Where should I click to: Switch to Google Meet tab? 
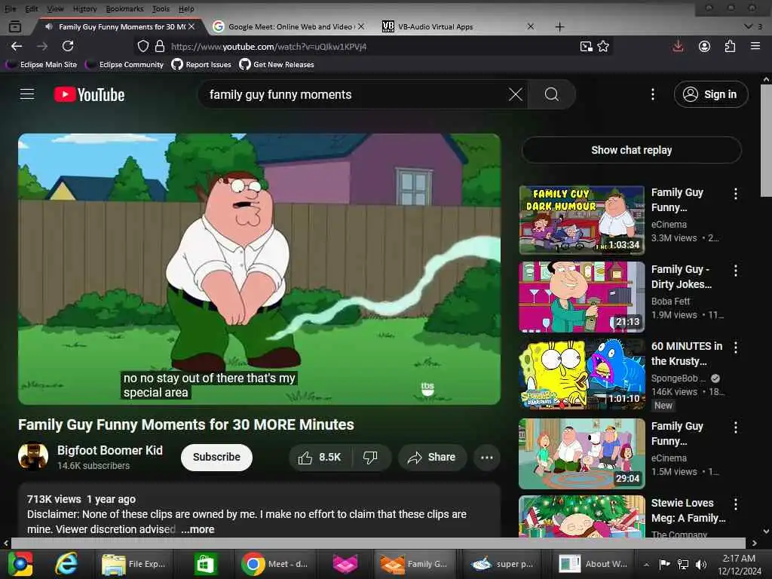coord(288,26)
